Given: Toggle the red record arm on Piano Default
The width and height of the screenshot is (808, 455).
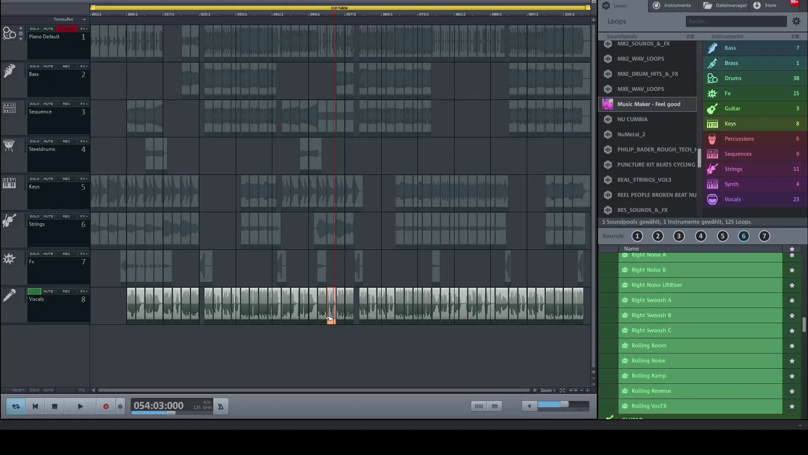Looking at the screenshot, I should pyautogui.click(x=66, y=29).
